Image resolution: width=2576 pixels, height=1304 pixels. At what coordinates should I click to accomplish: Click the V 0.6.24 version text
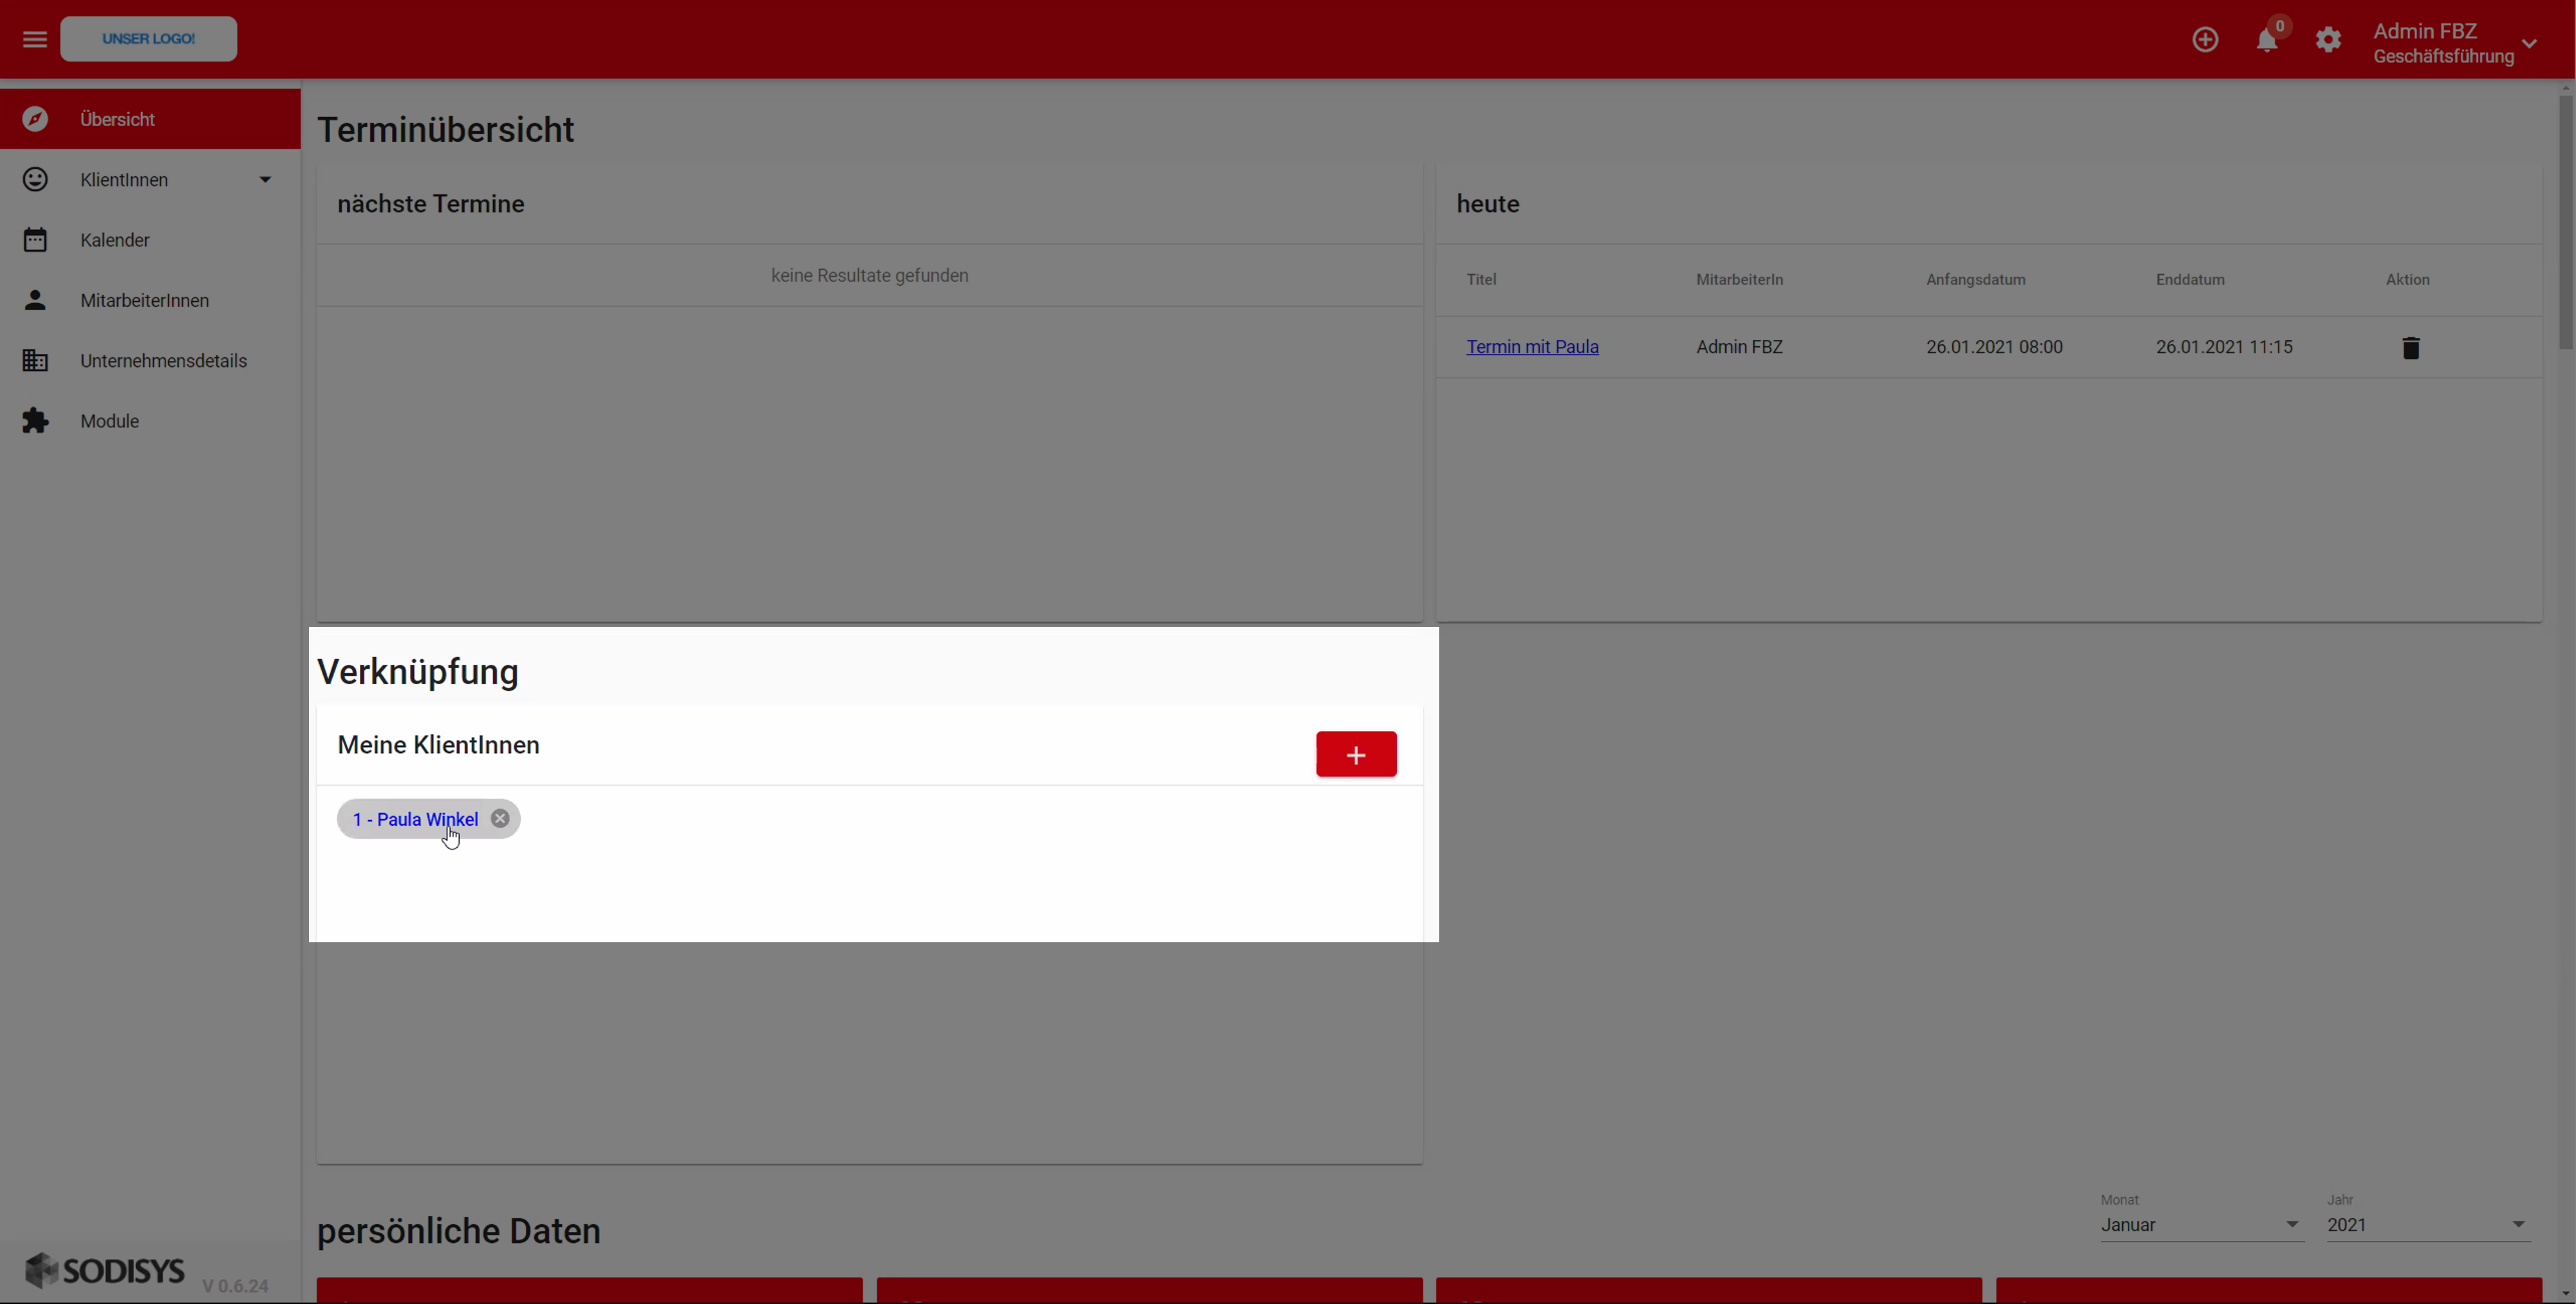coord(235,1286)
